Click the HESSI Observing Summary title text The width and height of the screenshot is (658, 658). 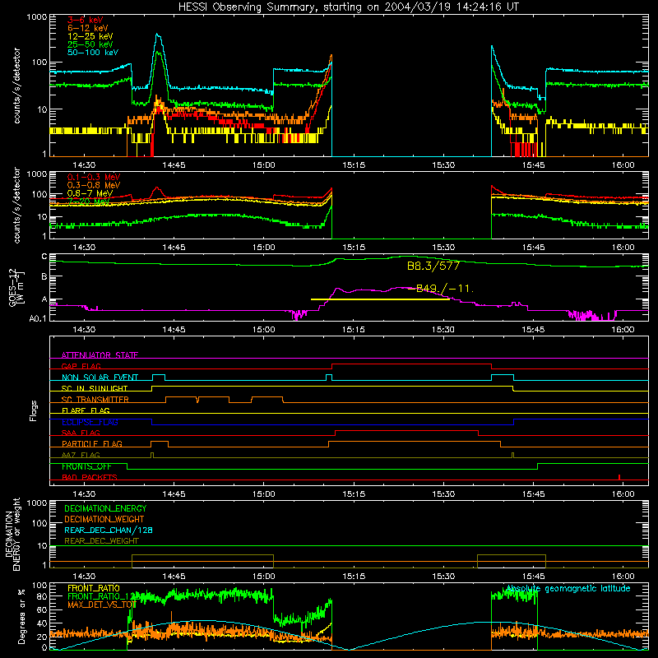point(349,7)
